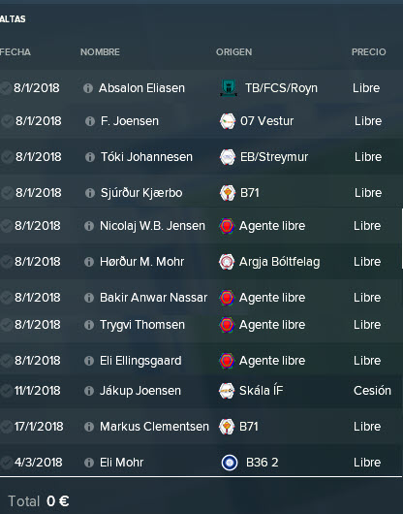Screen dimensions: 403x514
Task: Select the ALTAS section heading
Action: click(13, 19)
